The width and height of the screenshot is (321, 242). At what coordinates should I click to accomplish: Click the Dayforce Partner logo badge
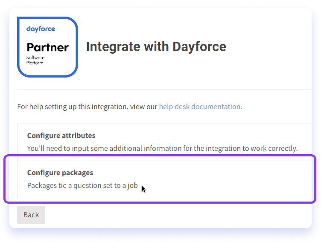(x=47, y=47)
